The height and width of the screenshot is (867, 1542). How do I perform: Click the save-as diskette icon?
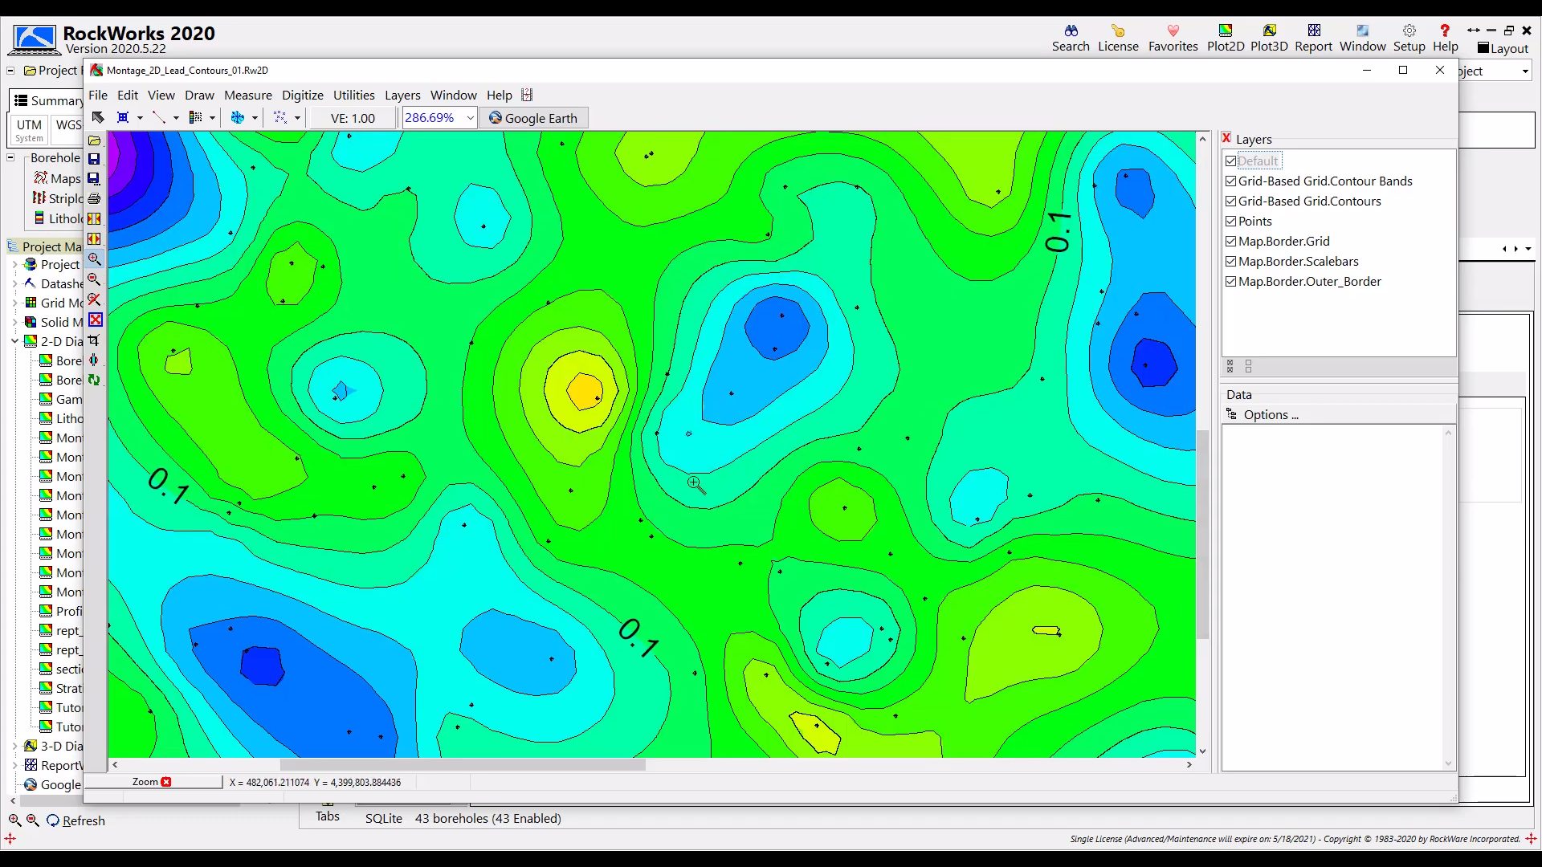pos(94,178)
